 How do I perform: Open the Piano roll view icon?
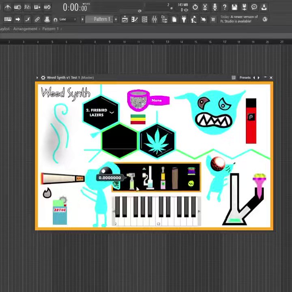135,19
